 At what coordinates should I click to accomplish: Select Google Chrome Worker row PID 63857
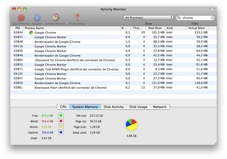(113, 79)
